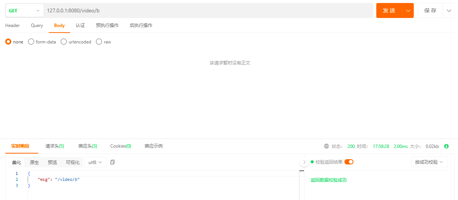Expand the arrow next to 保存
The height and width of the screenshot is (200, 458).
pyautogui.click(x=449, y=10)
